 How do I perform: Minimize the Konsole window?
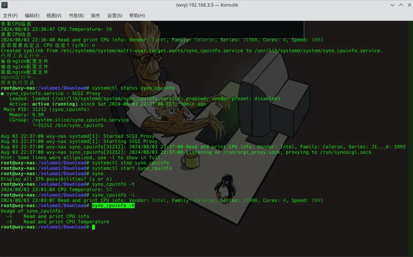(x=392, y=5)
